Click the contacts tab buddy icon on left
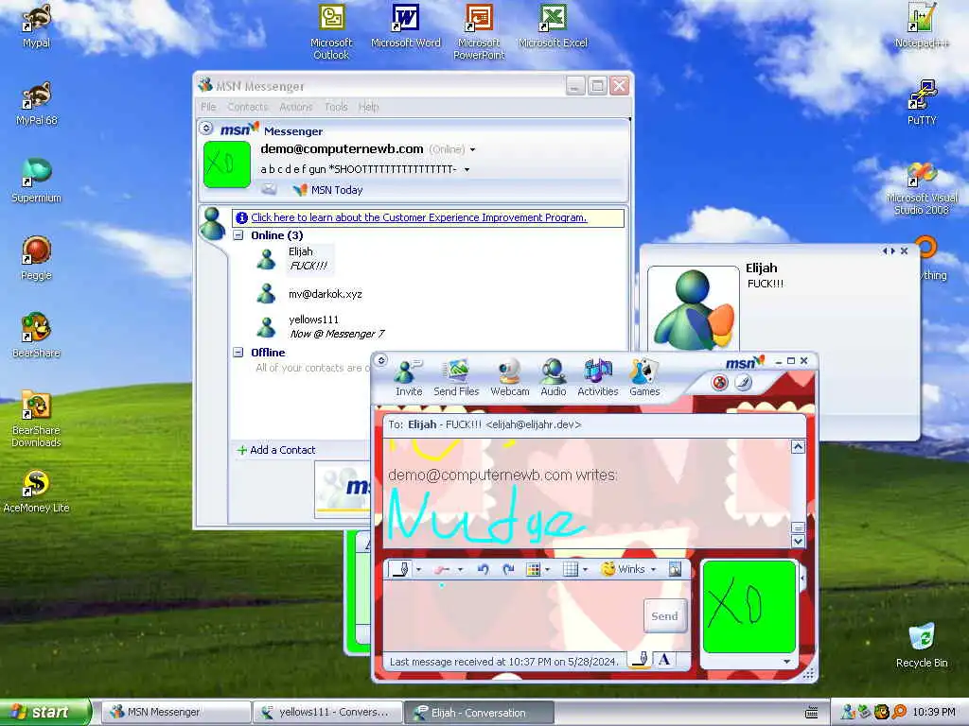 pos(213,223)
